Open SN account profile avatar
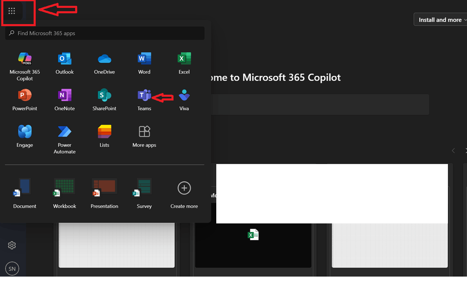Screen dimensions: 467x299 click(x=12, y=269)
